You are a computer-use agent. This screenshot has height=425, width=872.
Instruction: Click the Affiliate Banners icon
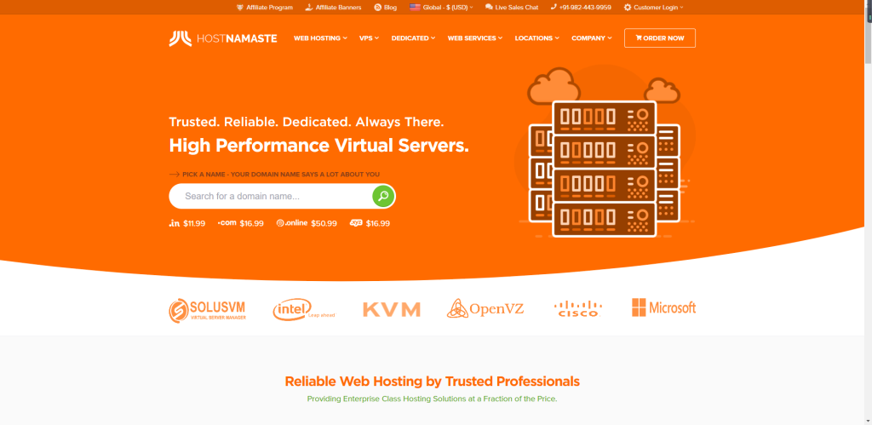pyautogui.click(x=309, y=7)
